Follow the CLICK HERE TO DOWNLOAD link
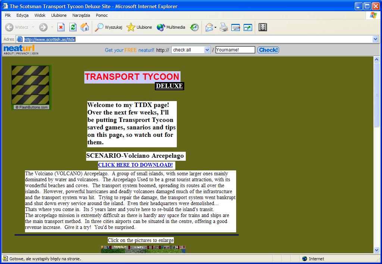382x264 pixels. point(135,165)
